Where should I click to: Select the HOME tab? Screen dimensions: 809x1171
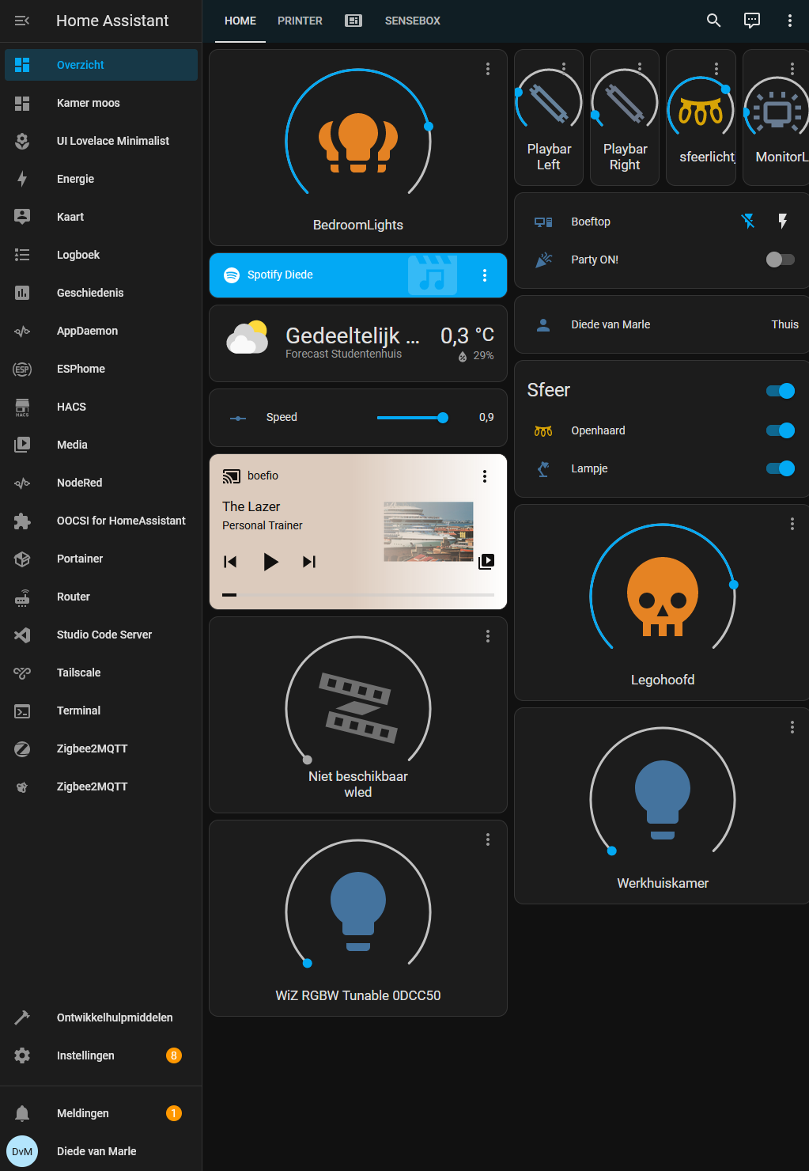[x=240, y=21]
